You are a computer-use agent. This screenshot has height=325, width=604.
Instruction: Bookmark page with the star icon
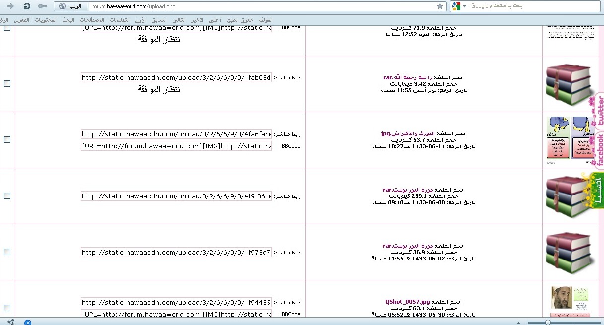tap(440, 6)
